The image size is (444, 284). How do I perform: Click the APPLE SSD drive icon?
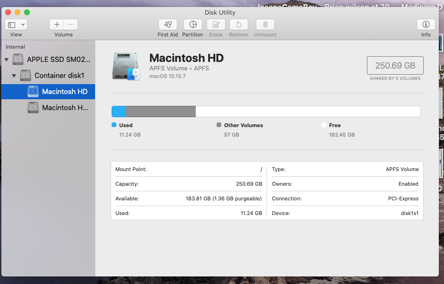point(18,60)
